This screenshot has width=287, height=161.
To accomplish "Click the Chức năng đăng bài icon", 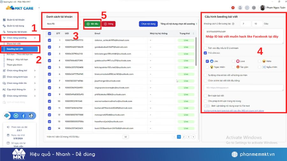I will point(4,70).
